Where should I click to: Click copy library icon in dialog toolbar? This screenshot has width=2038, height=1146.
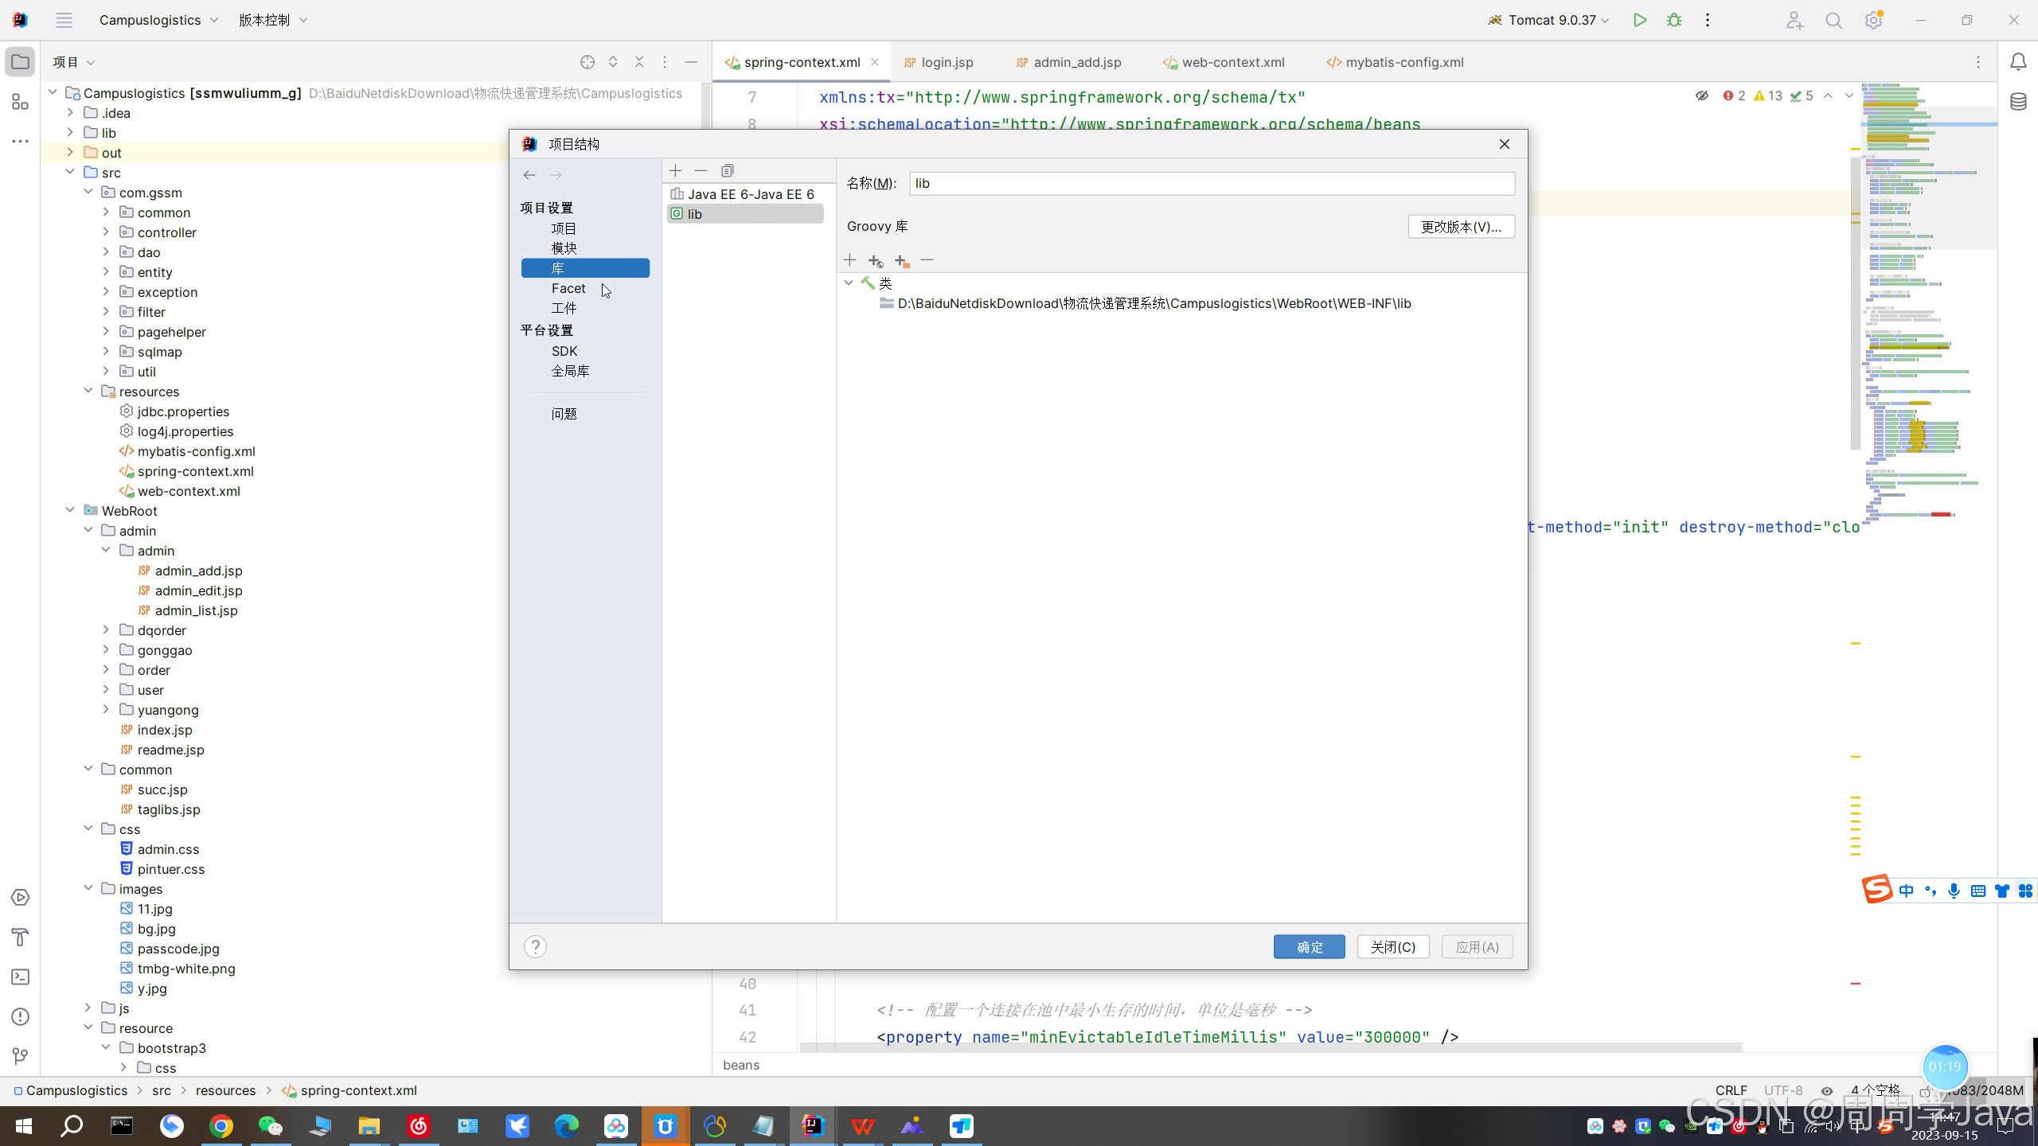tap(727, 170)
